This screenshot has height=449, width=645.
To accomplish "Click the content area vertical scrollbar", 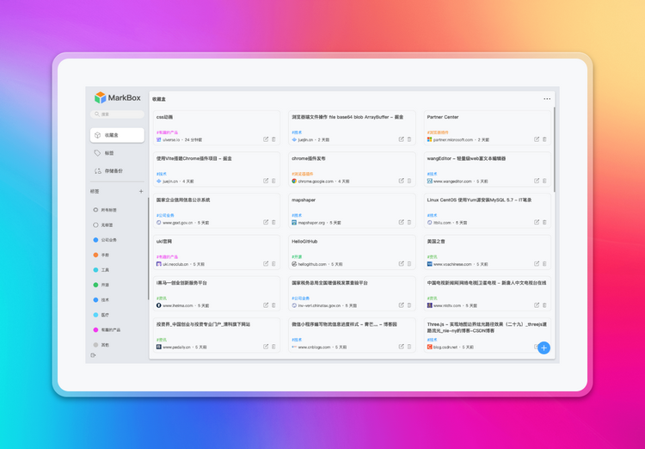I will click(x=554, y=150).
